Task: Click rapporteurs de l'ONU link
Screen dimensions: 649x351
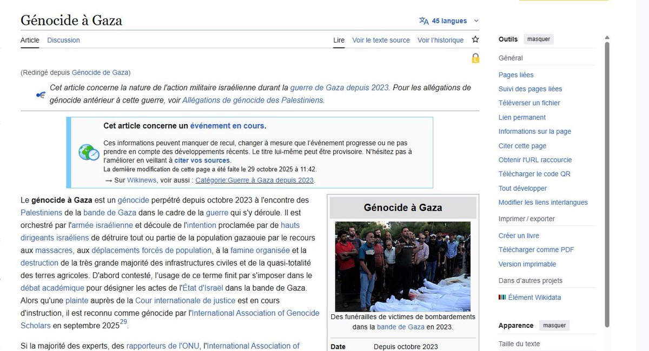Action: [163, 346]
